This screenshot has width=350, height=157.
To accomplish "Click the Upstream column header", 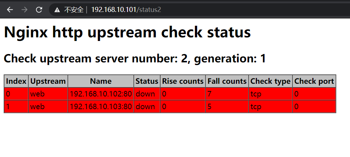I will click(x=48, y=81).
